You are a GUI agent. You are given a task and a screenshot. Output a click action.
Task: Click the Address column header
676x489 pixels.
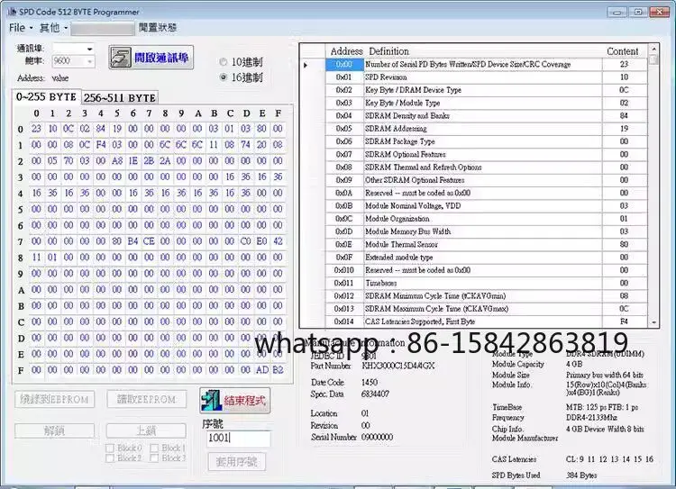(346, 51)
